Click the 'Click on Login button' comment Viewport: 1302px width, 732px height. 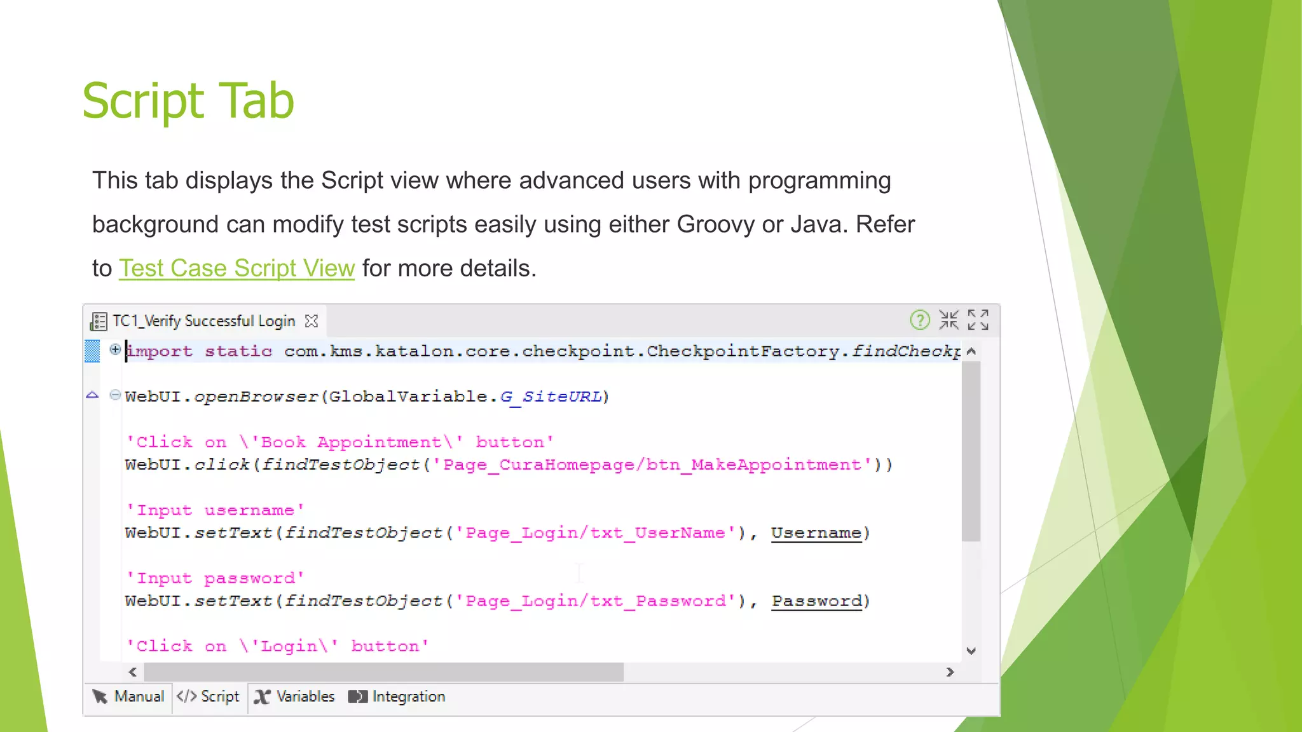[278, 646]
